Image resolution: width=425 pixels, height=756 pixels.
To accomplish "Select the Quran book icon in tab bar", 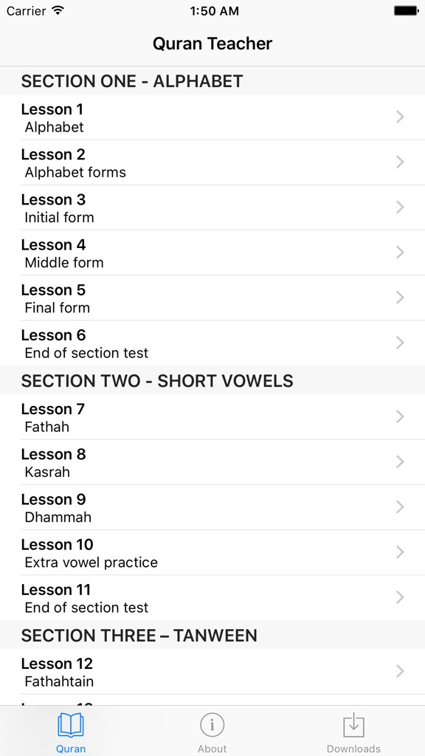I will (x=71, y=726).
